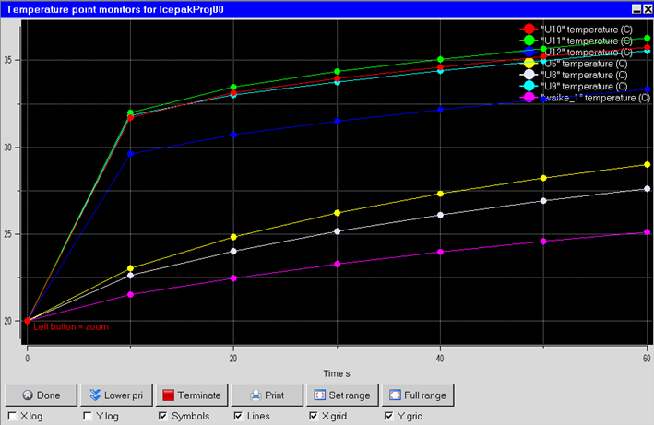
Task: Minimize the Temperature point monitors window
Action: tap(636, 9)
